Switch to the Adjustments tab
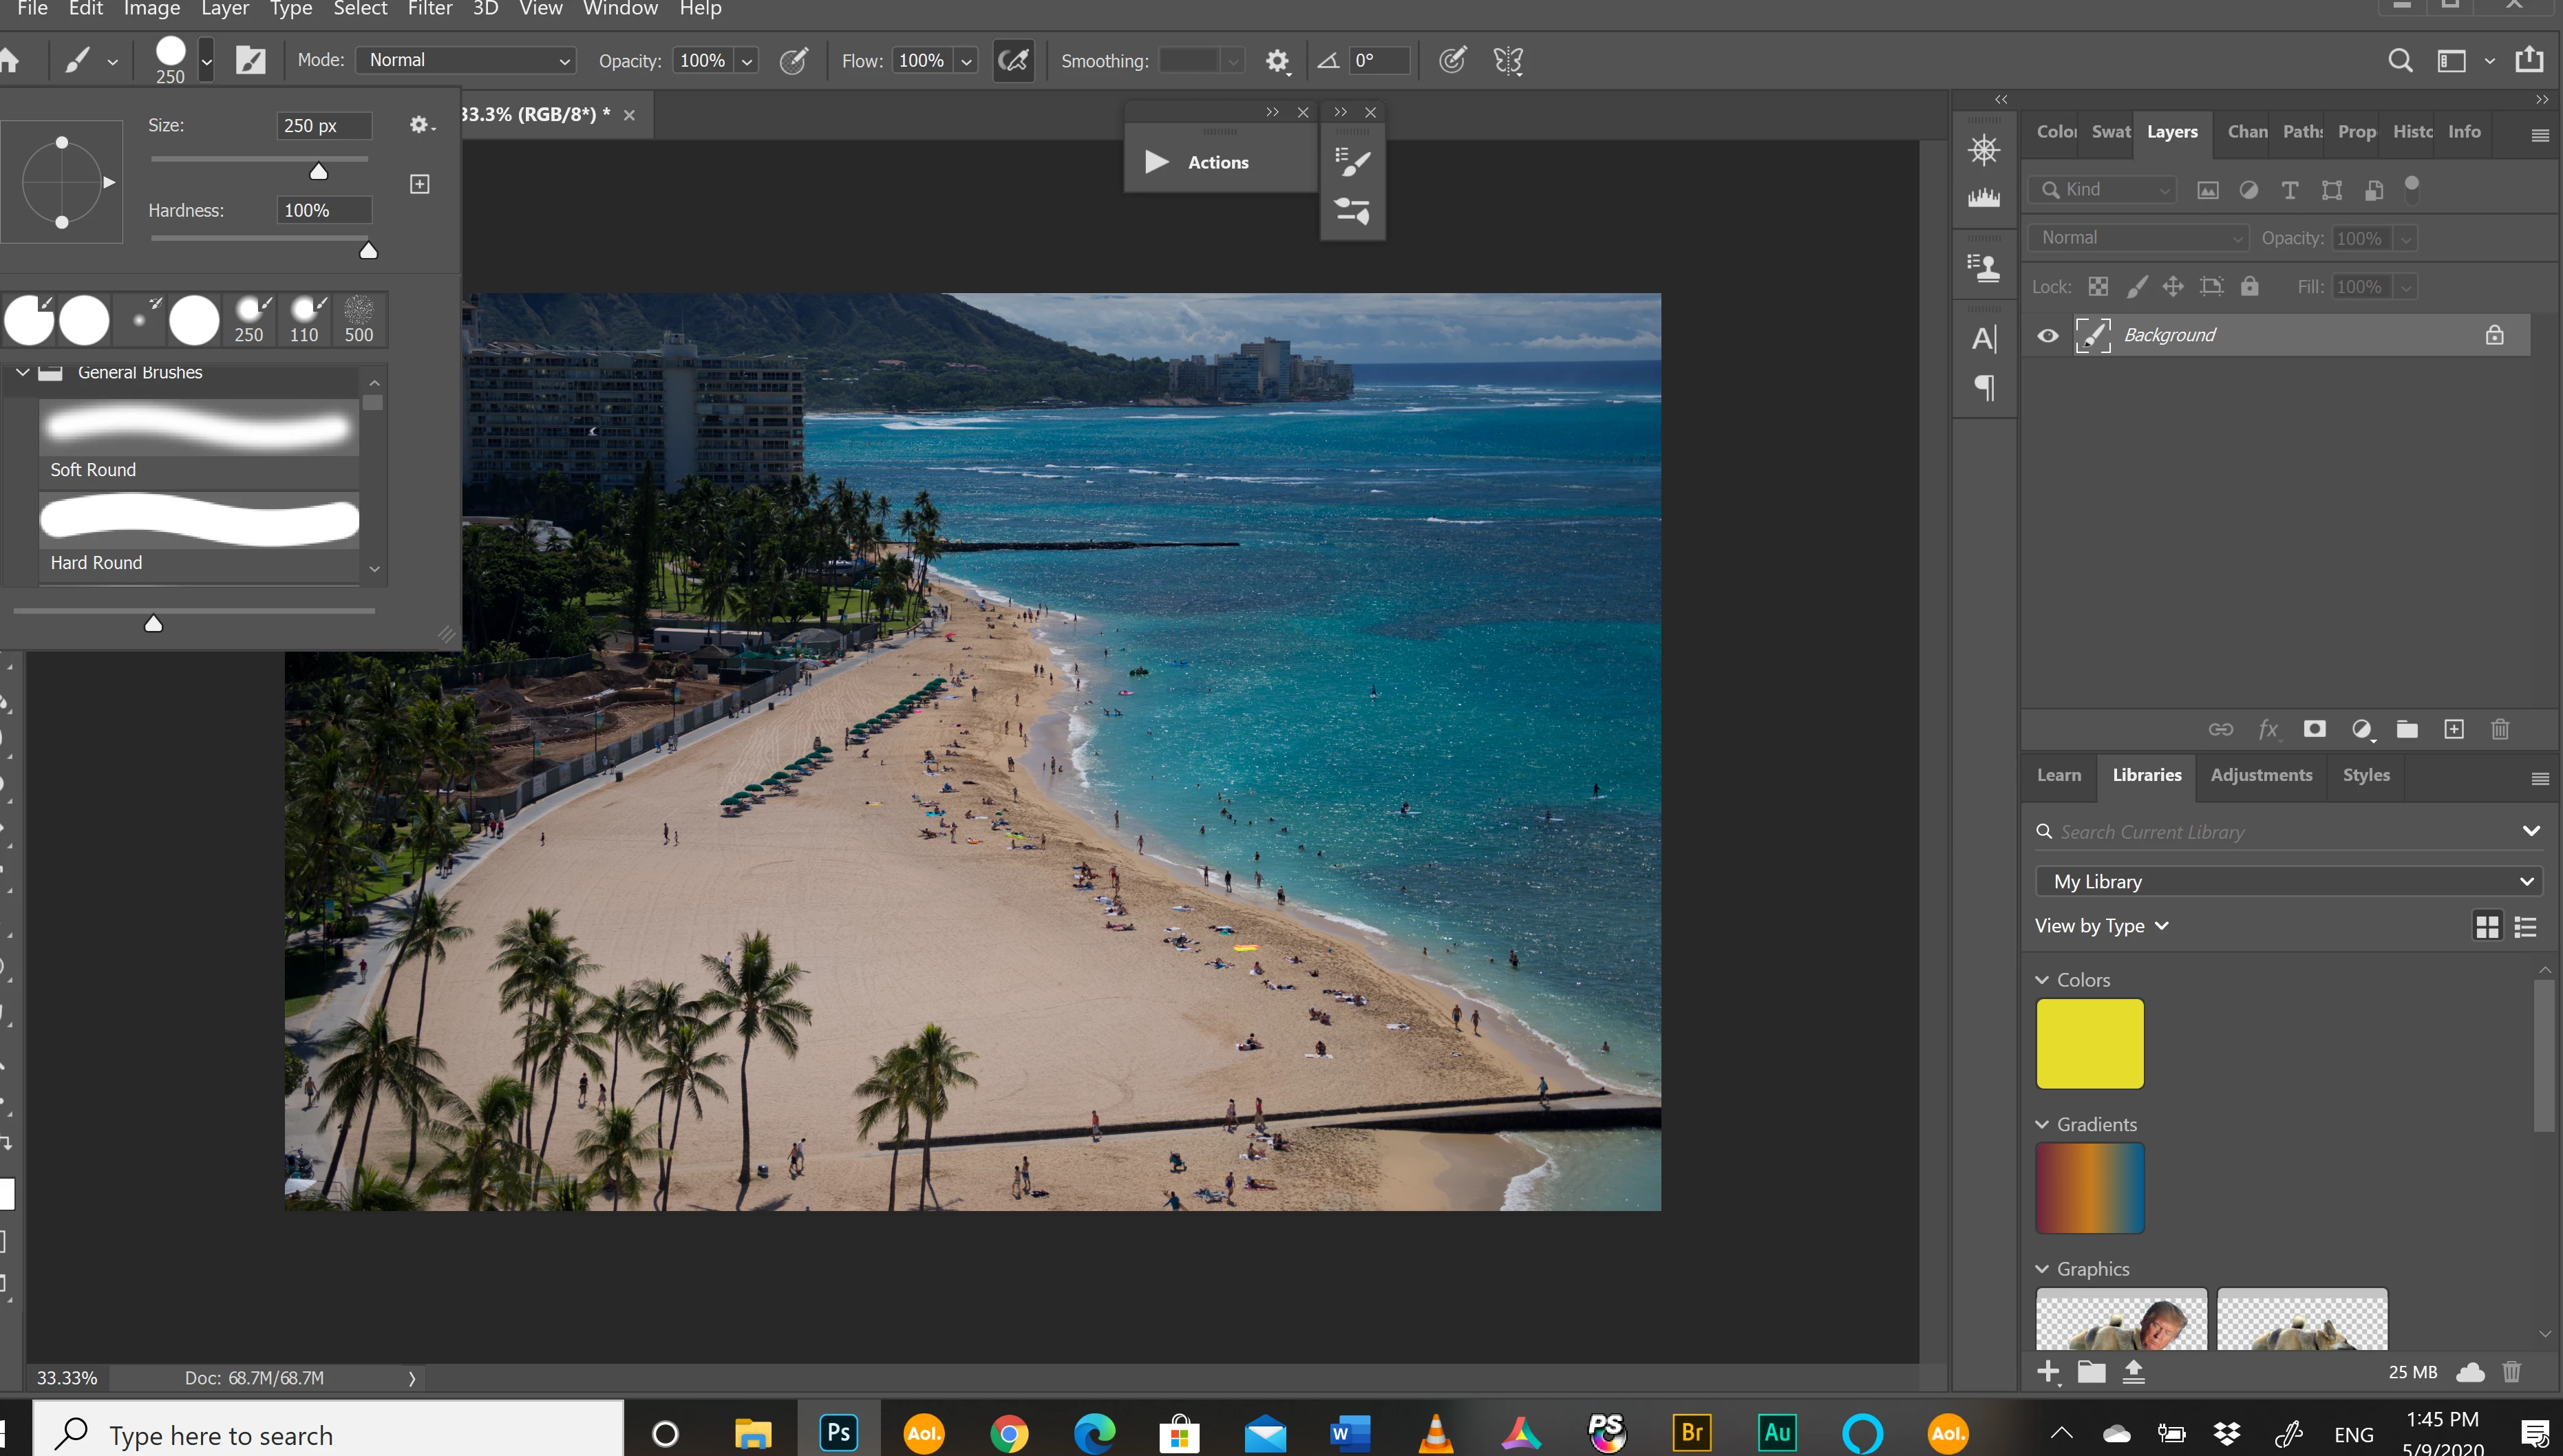 pyautogui.click(x=2261, y=775)
